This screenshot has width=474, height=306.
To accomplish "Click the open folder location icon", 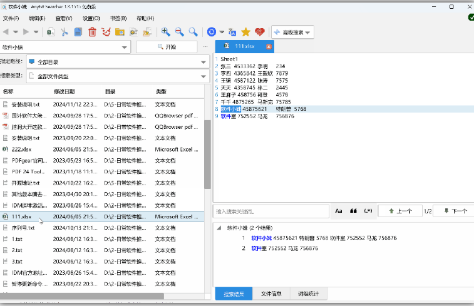I will 120,32.
